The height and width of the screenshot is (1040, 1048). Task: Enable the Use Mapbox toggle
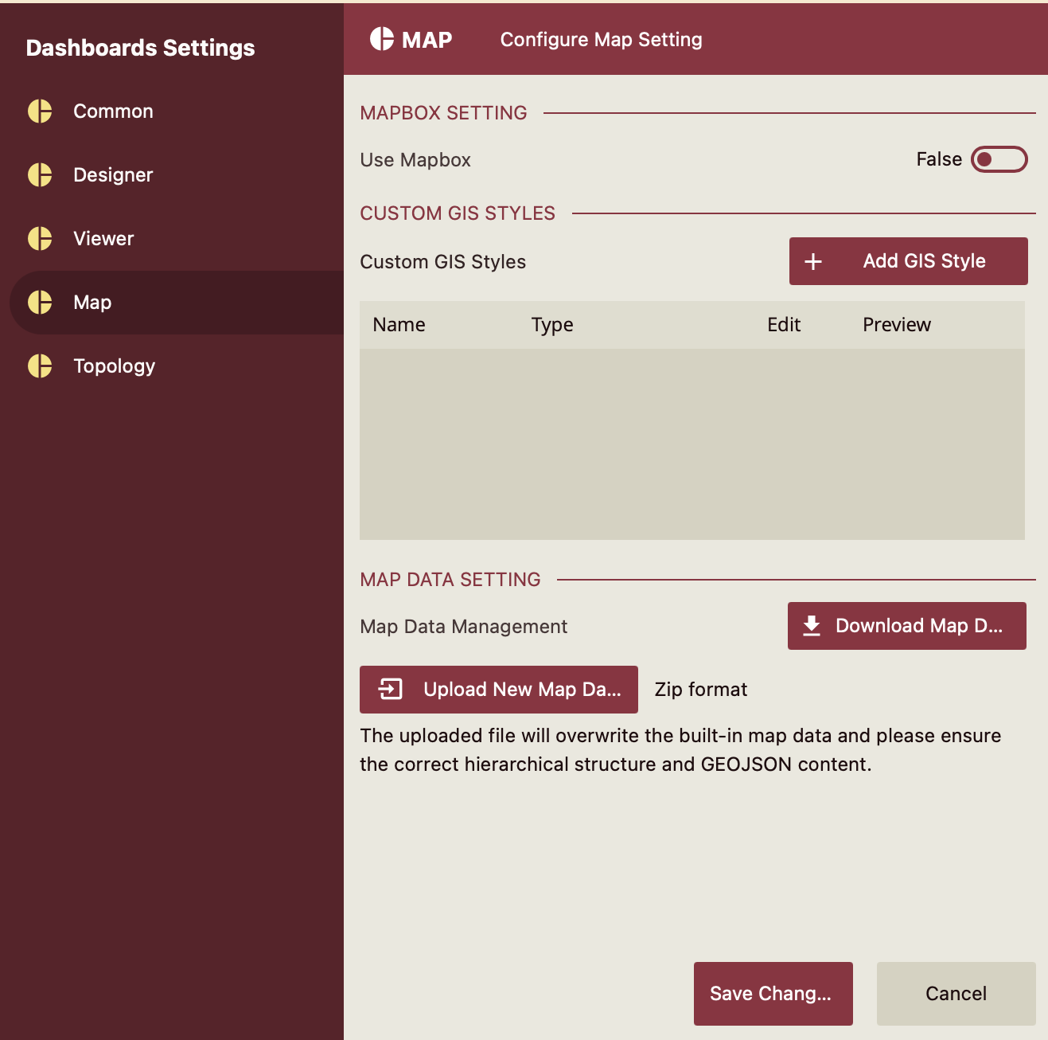click(x=999, y=160)
